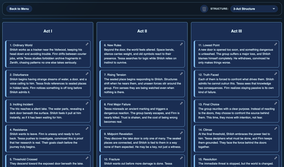This screenshot has width=284, height=167.
Task: Edit the Final Choice card
Action: [x=276, y=103]
